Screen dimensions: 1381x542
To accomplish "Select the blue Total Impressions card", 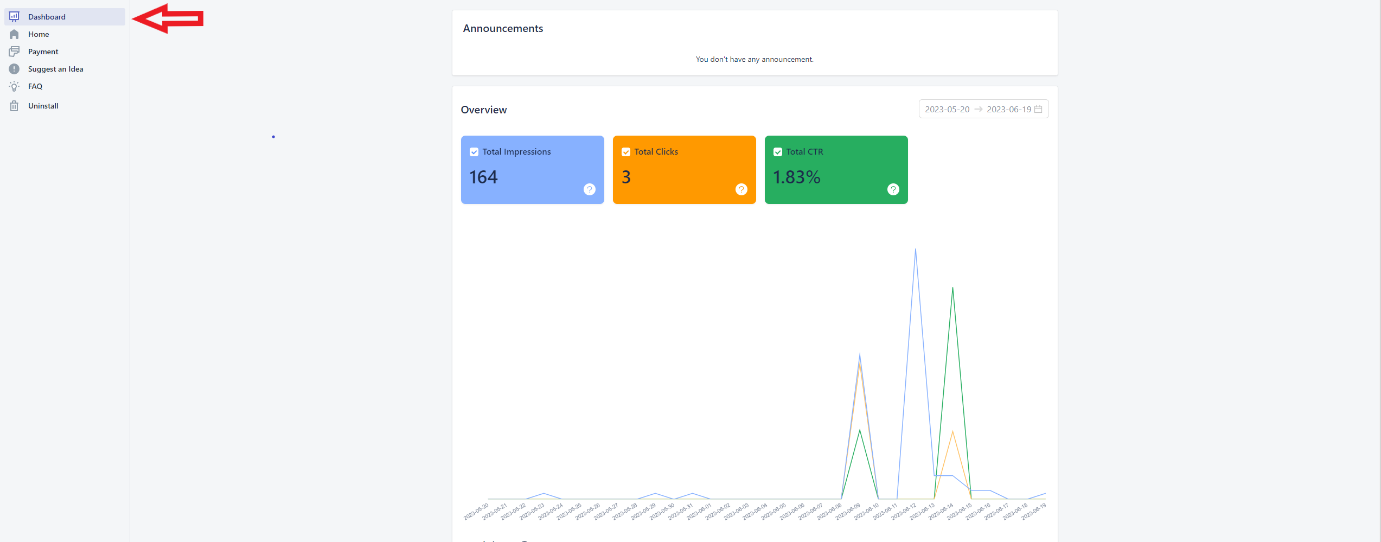I will coord(533,170).
